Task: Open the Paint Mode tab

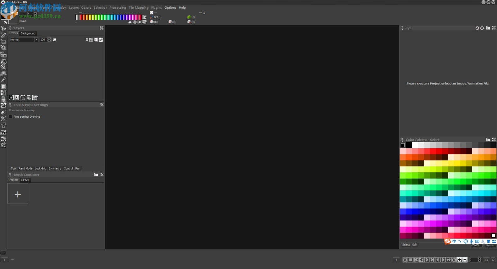Action: 25,169
